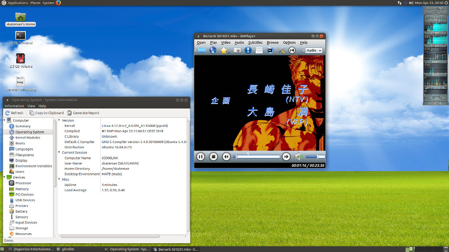Adjust the SMPlayer volume slider
The image size is (449, 252).
click(315, 157)
